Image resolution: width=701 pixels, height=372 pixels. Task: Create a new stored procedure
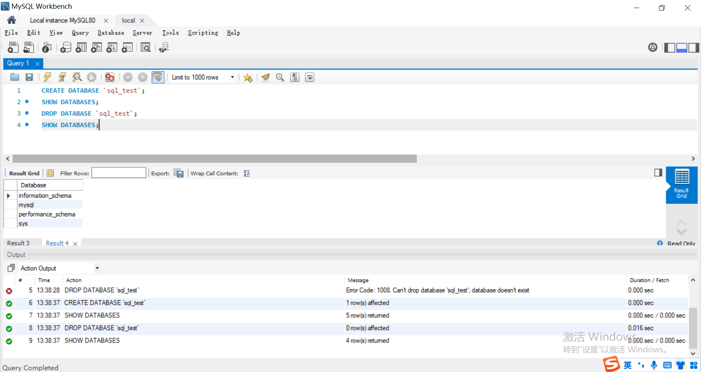[112, 47]
